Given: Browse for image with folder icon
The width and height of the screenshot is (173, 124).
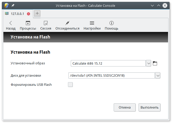Looking at the screenshot, I should point(155,63).
